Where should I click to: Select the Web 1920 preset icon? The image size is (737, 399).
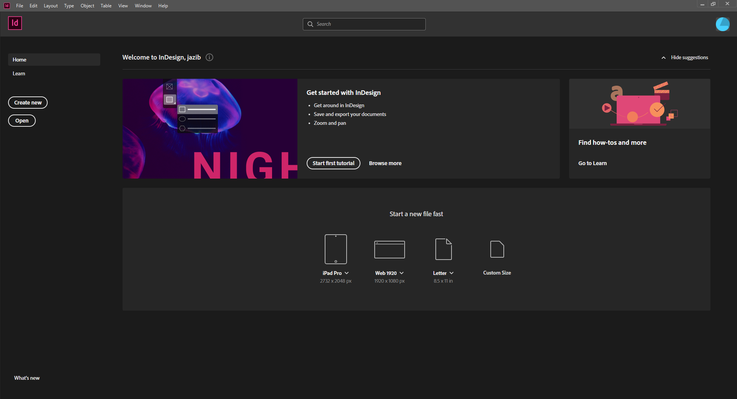pos(389,249)
